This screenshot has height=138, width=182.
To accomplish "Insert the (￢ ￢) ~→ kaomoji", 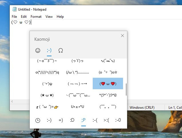I will (x=78, y=83).
